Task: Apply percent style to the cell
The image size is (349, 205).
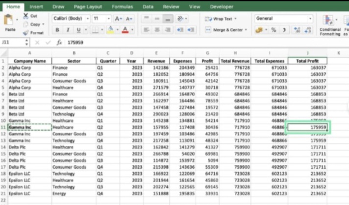Action: 274,30
